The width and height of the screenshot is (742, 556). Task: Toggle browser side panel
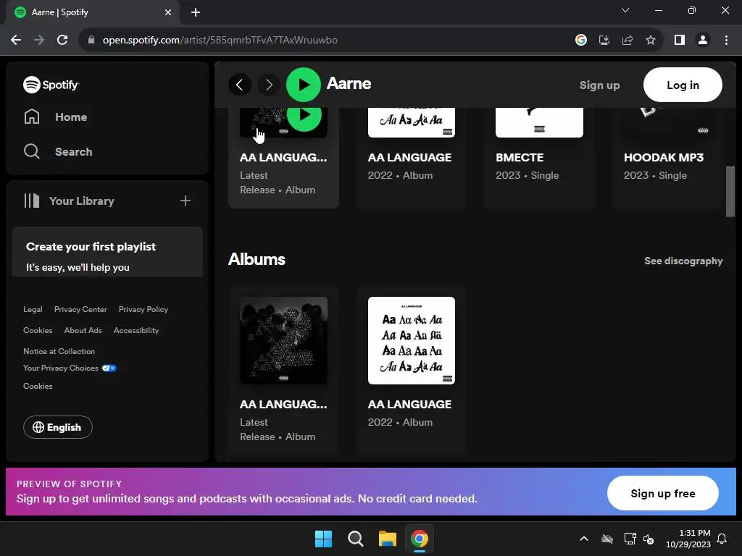tap(680, 41)
